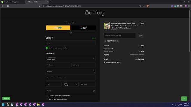Show hidden system tray icons
The image size is (191, 107).
click(172, 105)
